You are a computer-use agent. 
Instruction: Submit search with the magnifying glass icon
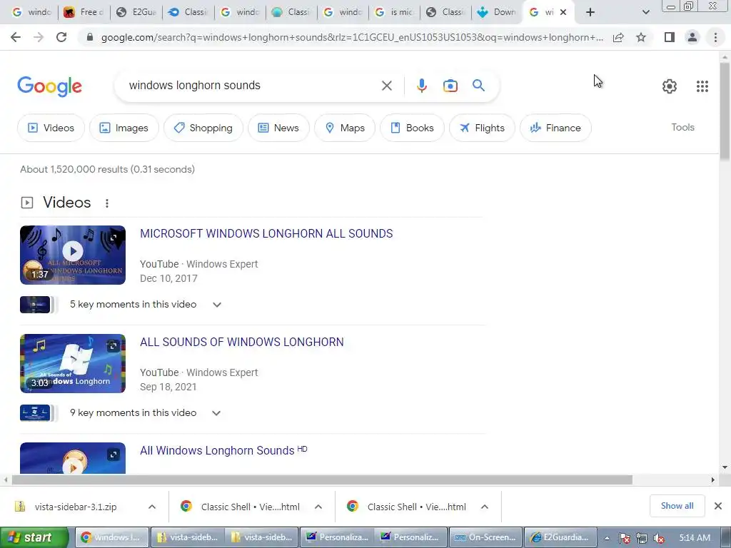click(478, 86)
